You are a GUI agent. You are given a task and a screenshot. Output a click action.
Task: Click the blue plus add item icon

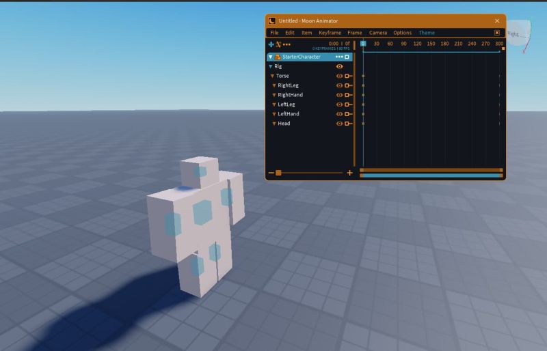(271, 44)
